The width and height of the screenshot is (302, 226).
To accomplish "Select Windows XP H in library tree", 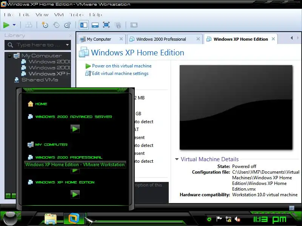I will [49, 73].
